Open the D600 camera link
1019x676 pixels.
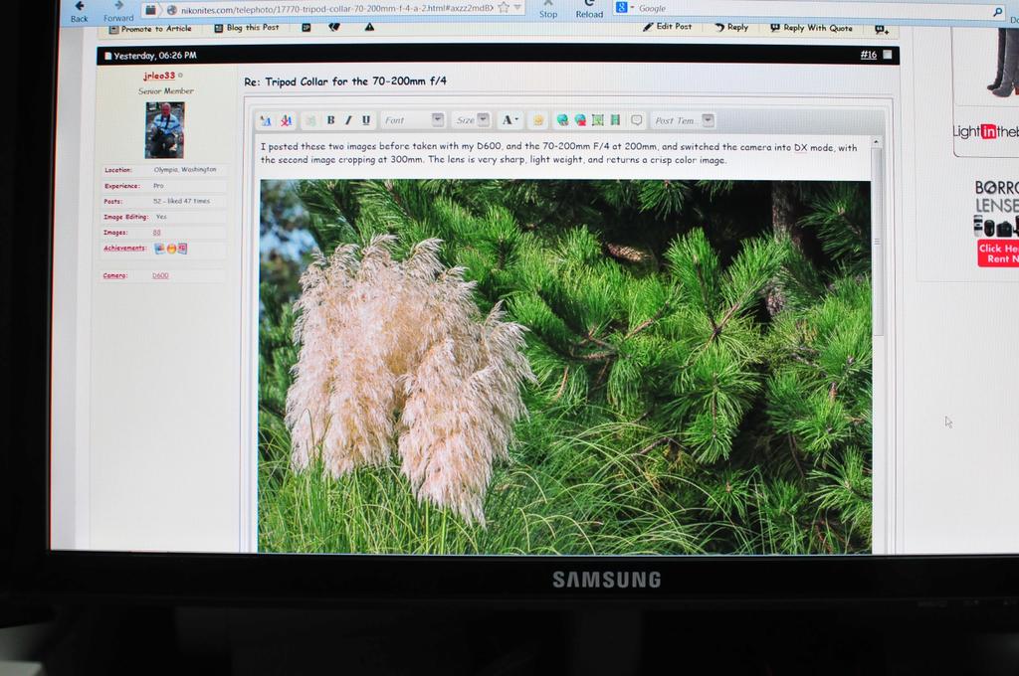pyautogui.click(x=160, y=275)
